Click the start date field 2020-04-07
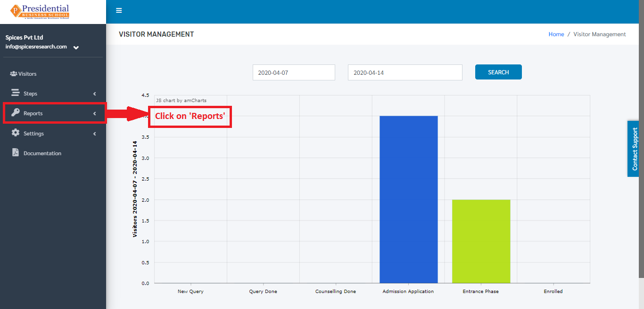 click(294, 72)
